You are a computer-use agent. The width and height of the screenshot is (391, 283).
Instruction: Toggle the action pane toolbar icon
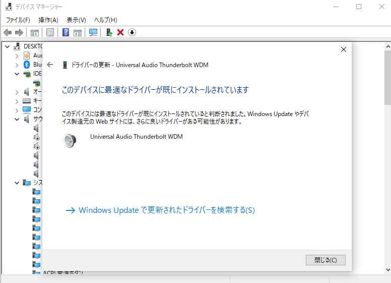78,32
